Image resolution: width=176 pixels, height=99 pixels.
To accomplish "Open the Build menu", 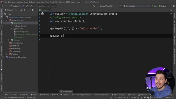I will (38, 2).
